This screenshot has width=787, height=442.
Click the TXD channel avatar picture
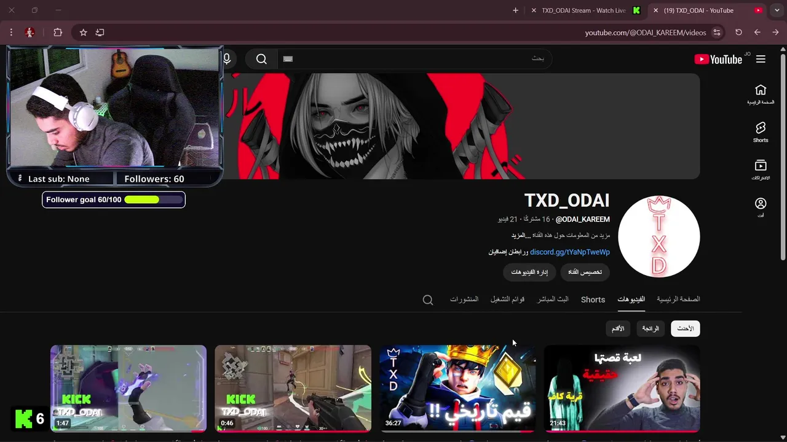[x=658, y=236]
